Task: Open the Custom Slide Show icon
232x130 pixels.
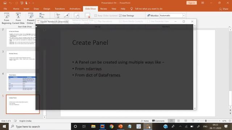Action: point(42,16)
